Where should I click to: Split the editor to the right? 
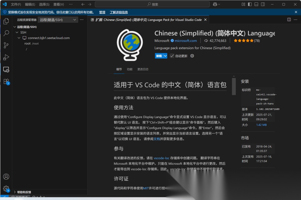[289, 19]
